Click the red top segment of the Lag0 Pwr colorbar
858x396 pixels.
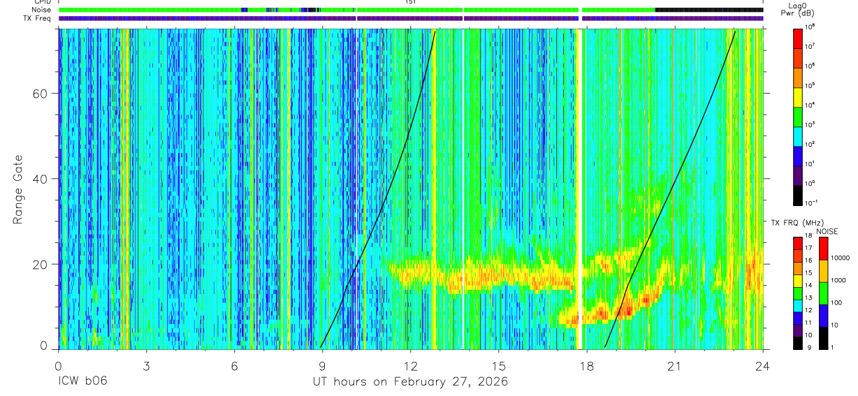798,37
